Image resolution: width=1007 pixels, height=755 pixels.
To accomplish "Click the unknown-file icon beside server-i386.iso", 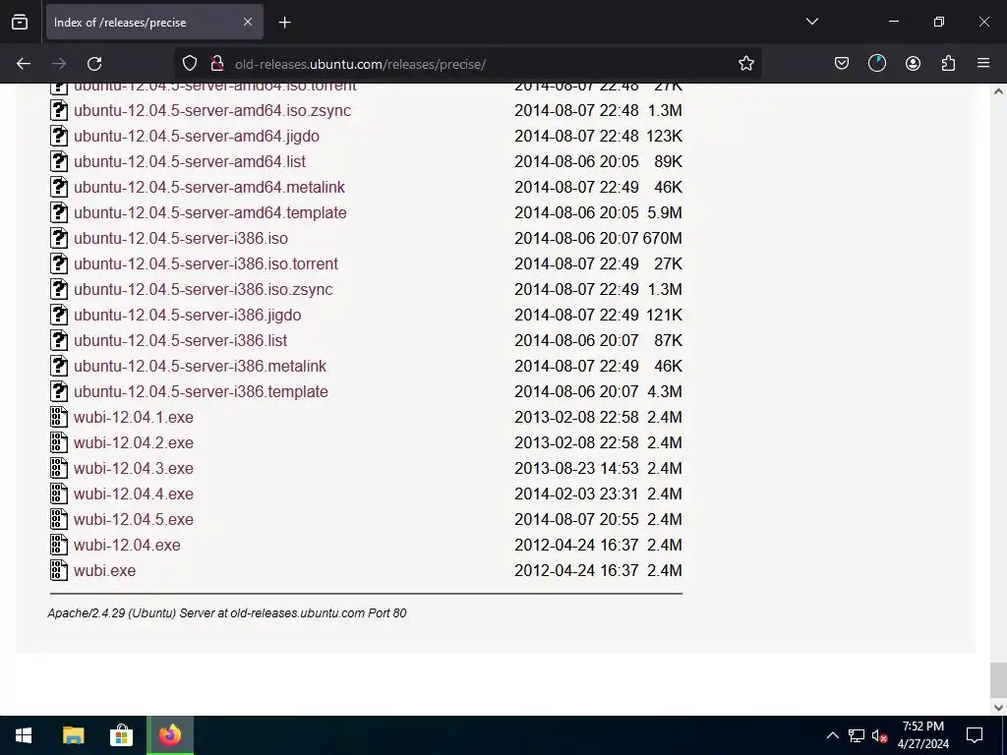I will [59, 238].
